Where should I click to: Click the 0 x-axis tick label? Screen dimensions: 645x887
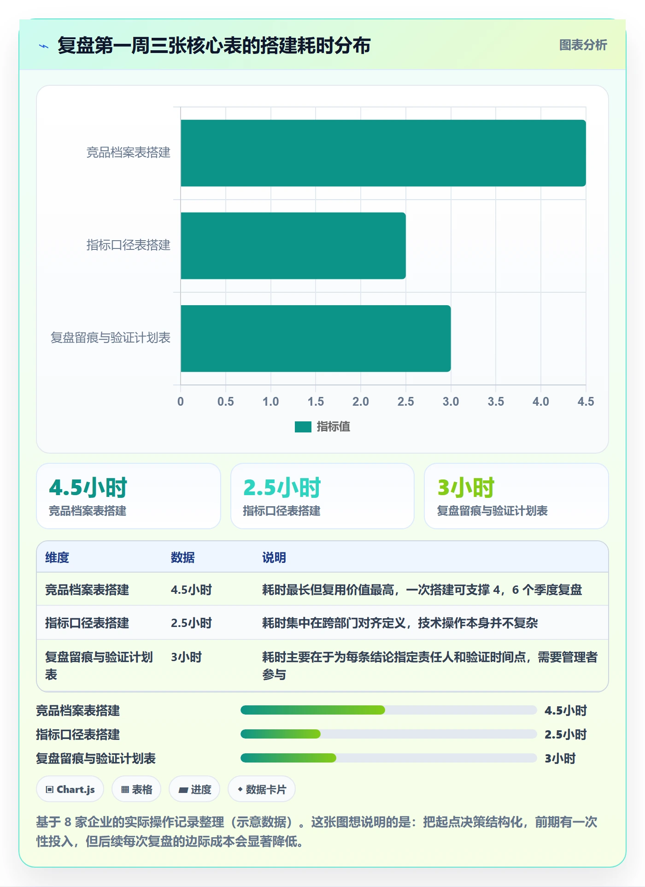(x=181, y=402)
